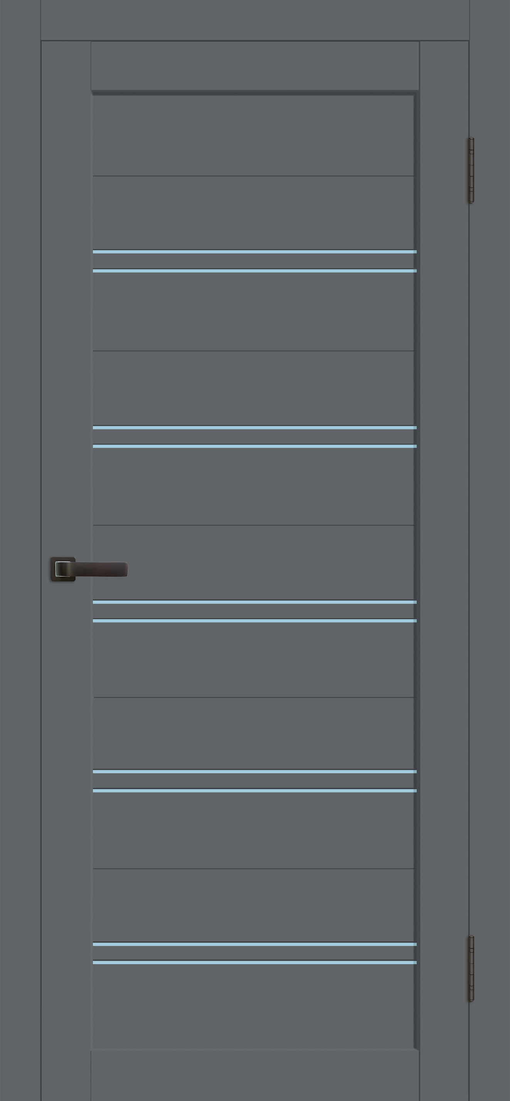Click the left door frame casing
This screenshot has width=510, height=1101.
point(20,550)
